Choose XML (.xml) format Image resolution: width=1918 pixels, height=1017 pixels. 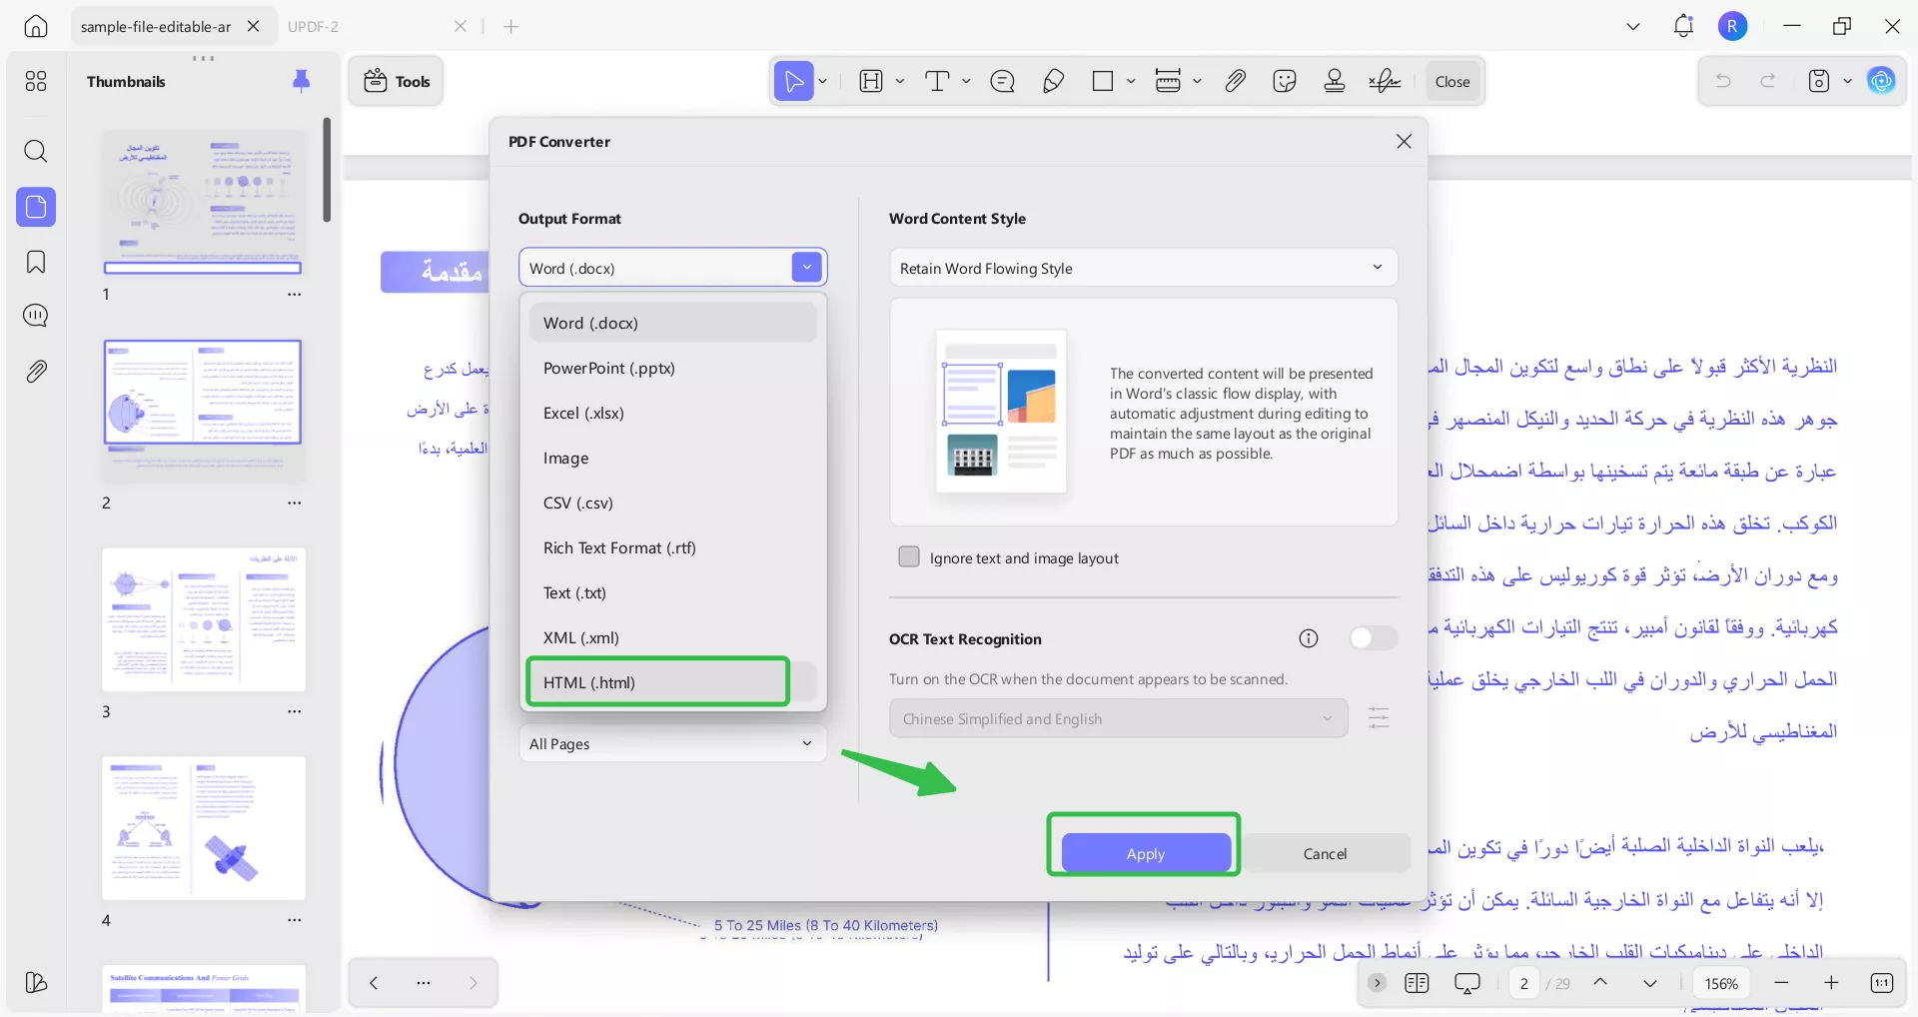(673, 637)
